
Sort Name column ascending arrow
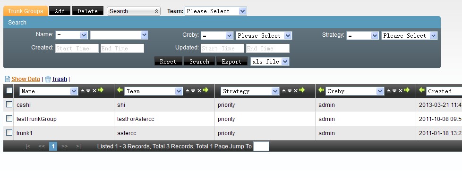coord(83,91)
